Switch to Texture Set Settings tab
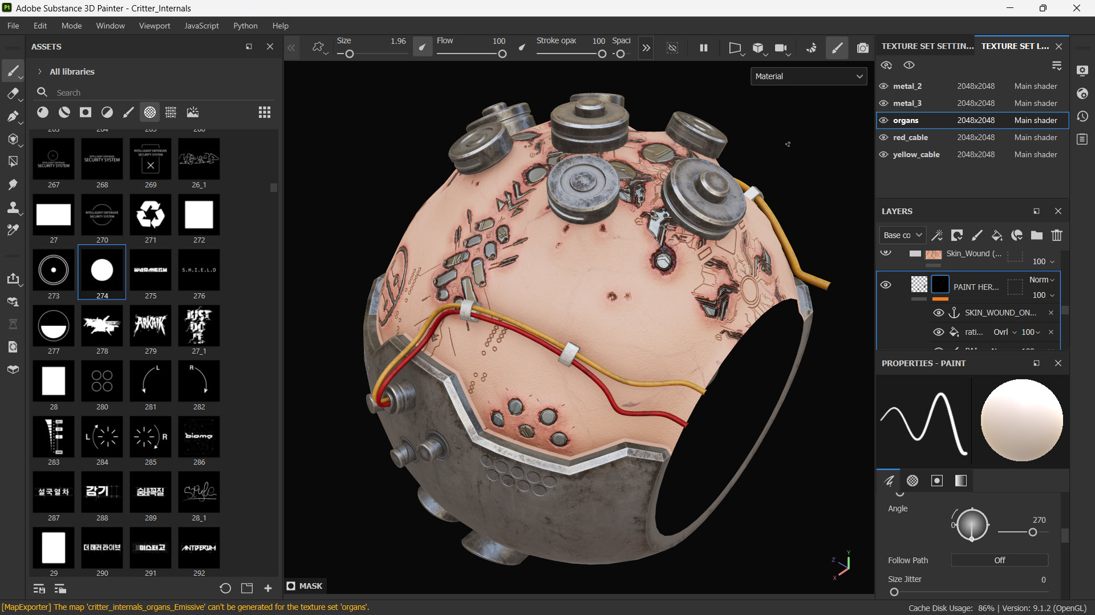 coord(927,46)
